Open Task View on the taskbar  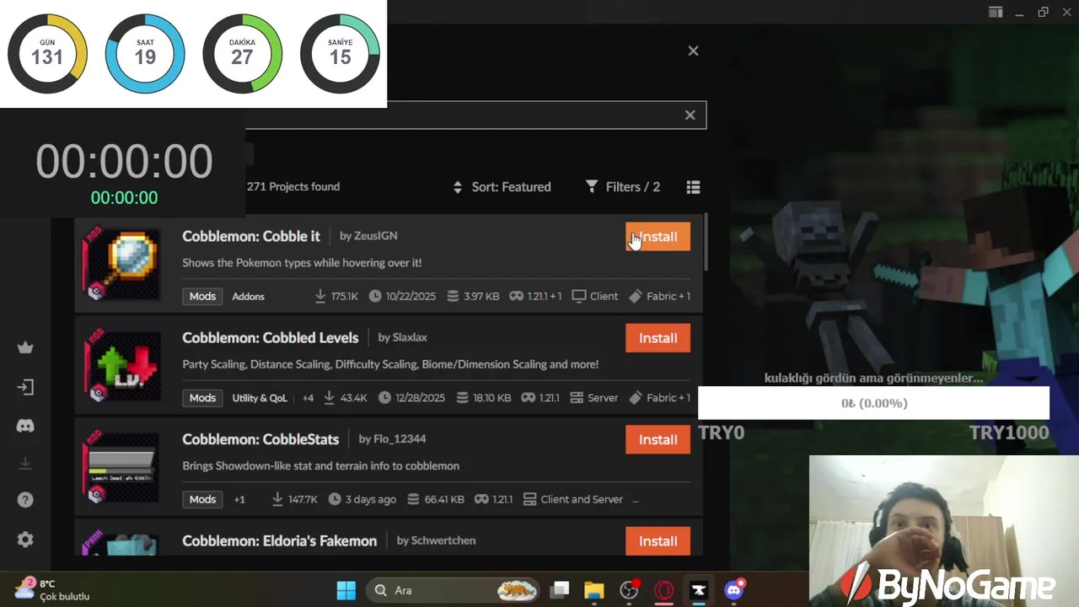[561, 590]
